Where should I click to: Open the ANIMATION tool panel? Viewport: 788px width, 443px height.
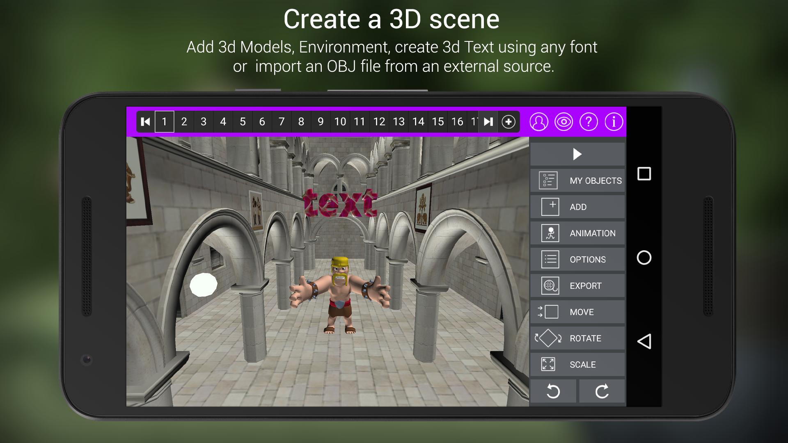tap(577, 233)
